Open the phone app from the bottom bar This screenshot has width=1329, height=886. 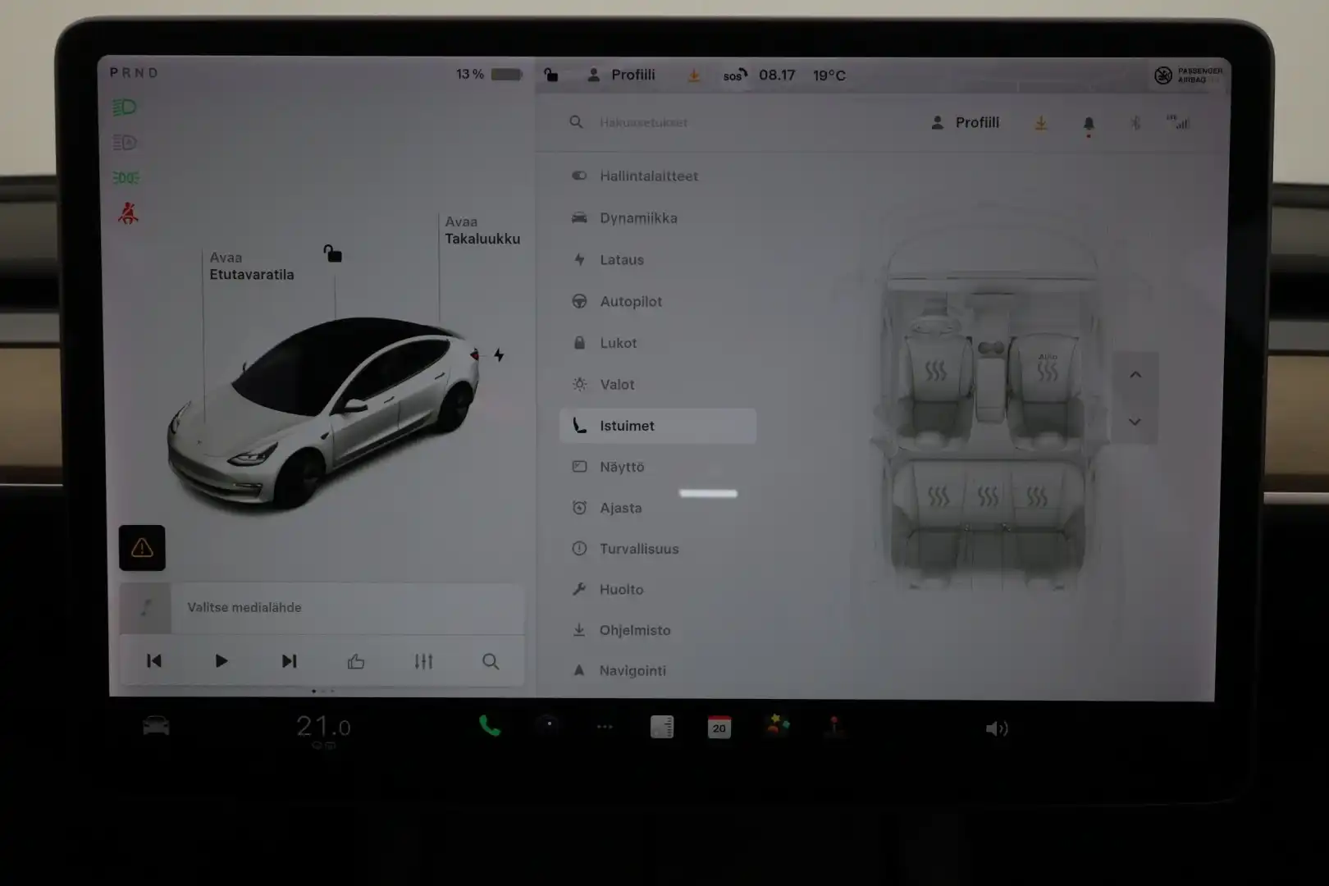pyautogui.click(x=490, y=727)
